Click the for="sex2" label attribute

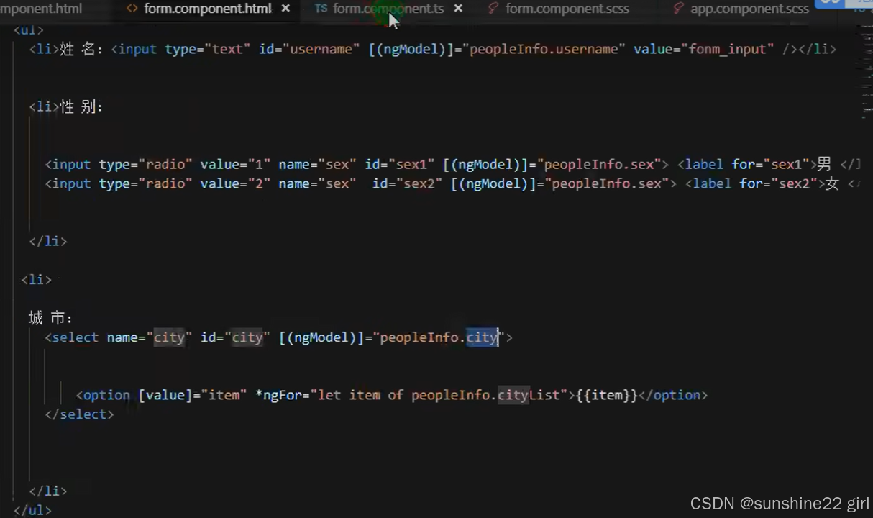(x=779, y=183)
